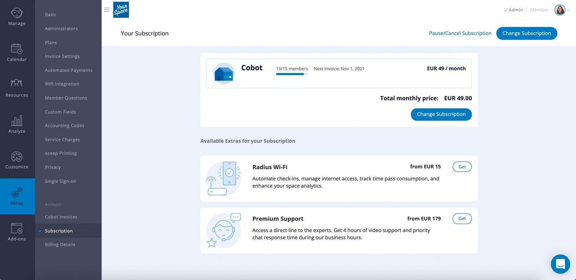Open Automated Payments
576x280 pixels.
68,70
